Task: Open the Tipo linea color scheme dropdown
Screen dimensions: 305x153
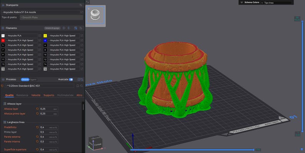Action: click(276, 3)
